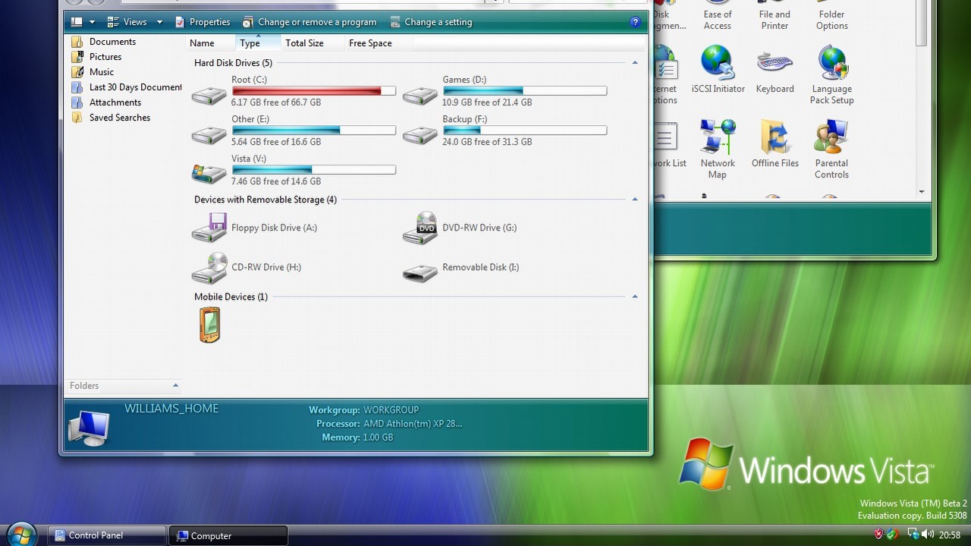Collapse the Devices with Removable Storage group

point(635,199)
